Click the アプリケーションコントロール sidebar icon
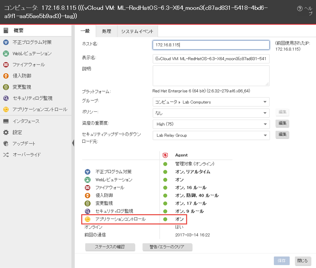Screen dimensions: 316x268 click(x=5, y=109)
